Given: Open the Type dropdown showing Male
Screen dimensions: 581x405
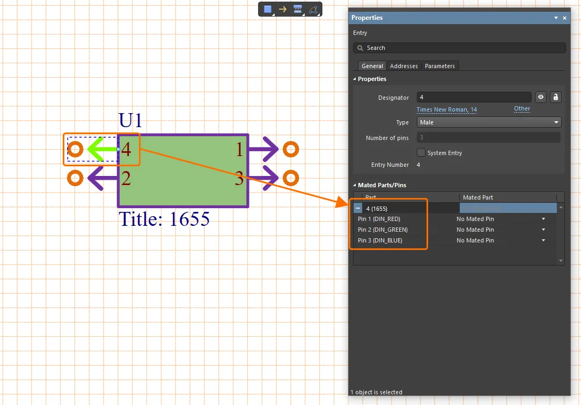Looking at the screenshot, I should tap(489, 122).
